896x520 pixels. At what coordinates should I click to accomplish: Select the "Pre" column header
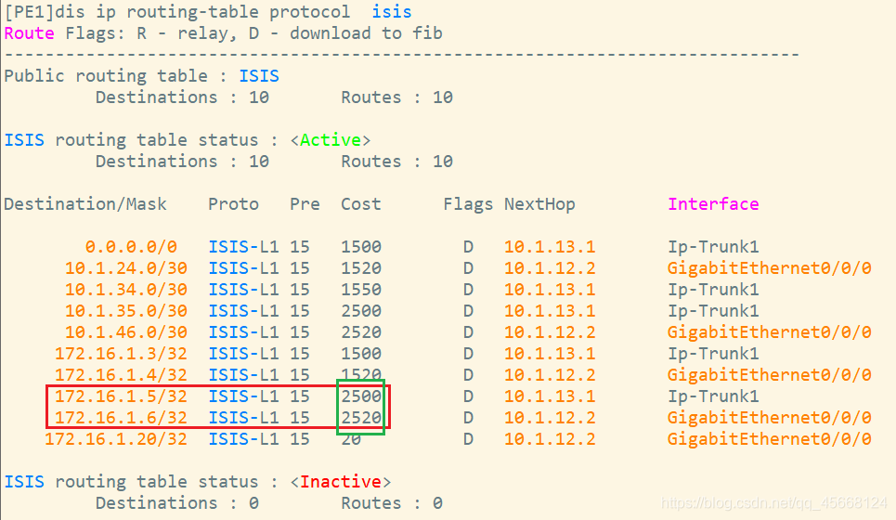pos(305,204)
